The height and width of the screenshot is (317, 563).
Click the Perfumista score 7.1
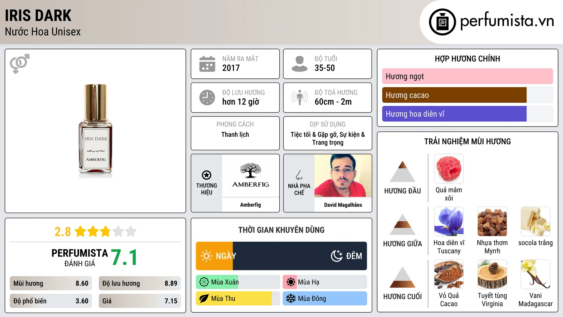click(x=124, y=258)
